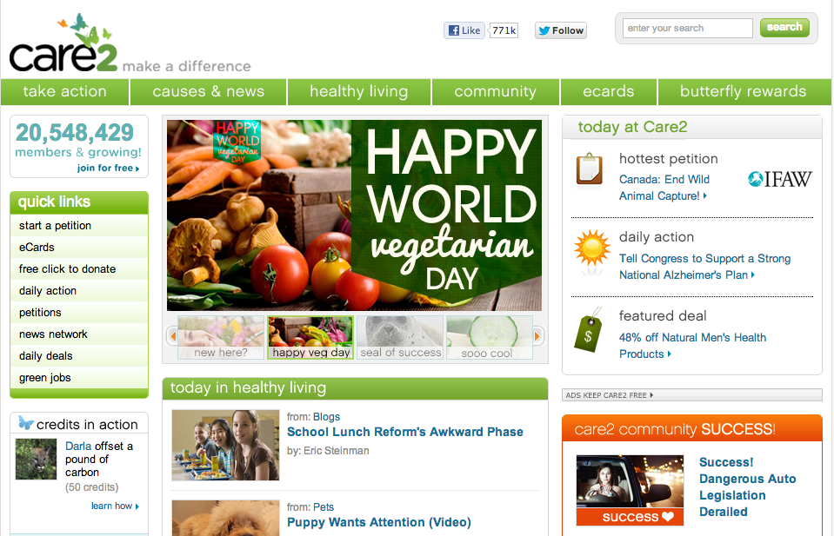Open Dangerous Auto Legislation Derailed story
The width and height of the screenshot is (834, 536).
(747, 487)
